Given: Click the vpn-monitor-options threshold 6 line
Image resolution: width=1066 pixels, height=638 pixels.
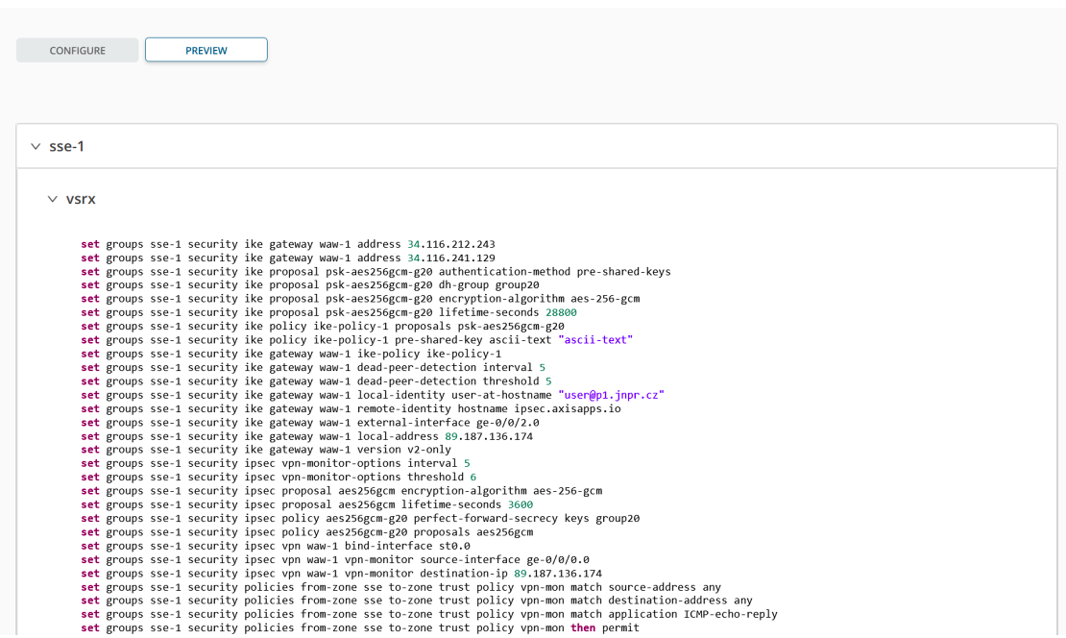Looking at the screenshot, I should [x=279, y=478].
